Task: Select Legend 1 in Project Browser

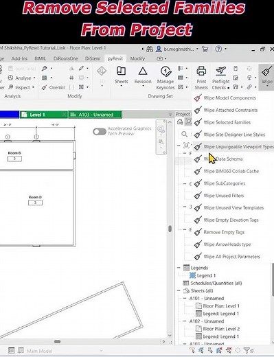Action: coord(206,275)
